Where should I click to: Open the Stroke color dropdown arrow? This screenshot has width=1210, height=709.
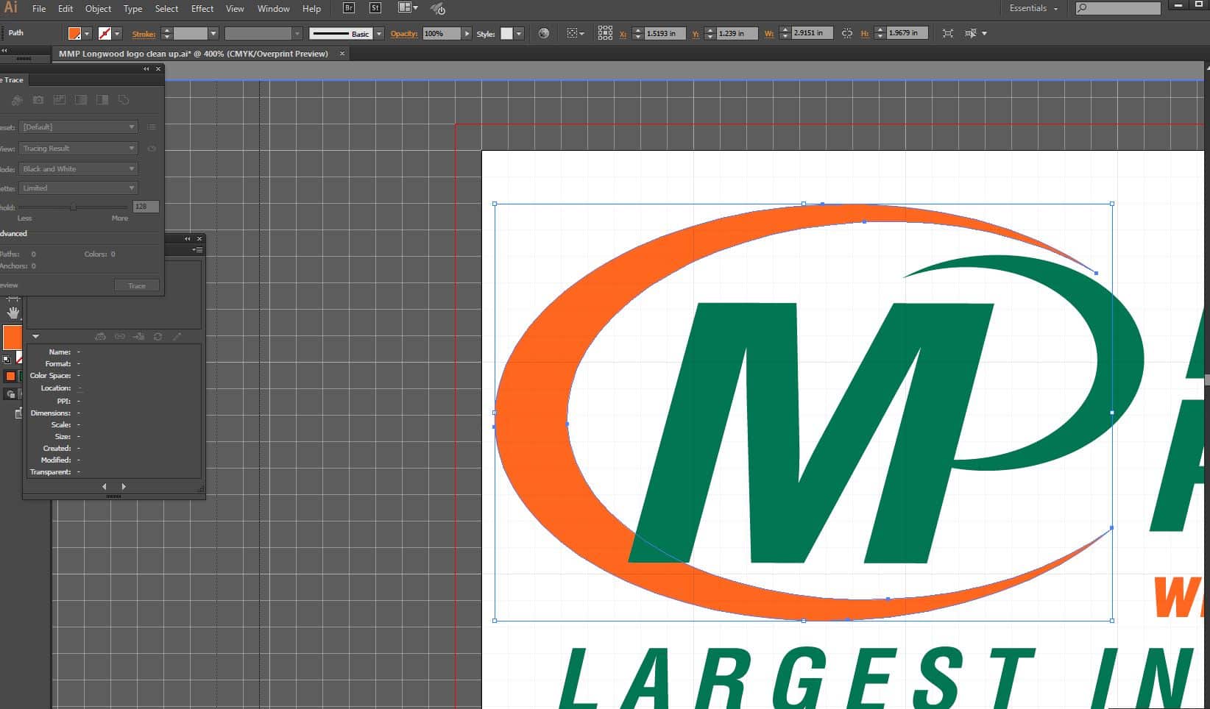(117, 34)
